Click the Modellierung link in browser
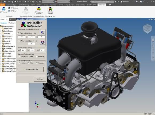The height and width of the screenshot is (115, 155). coord(12,23)
